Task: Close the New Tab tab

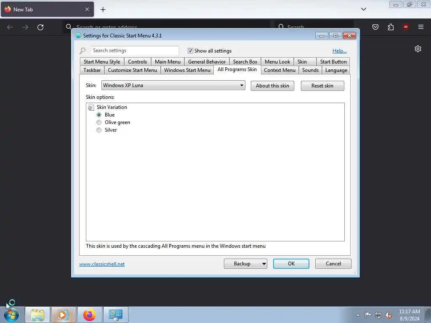Action: pos(87,9)
